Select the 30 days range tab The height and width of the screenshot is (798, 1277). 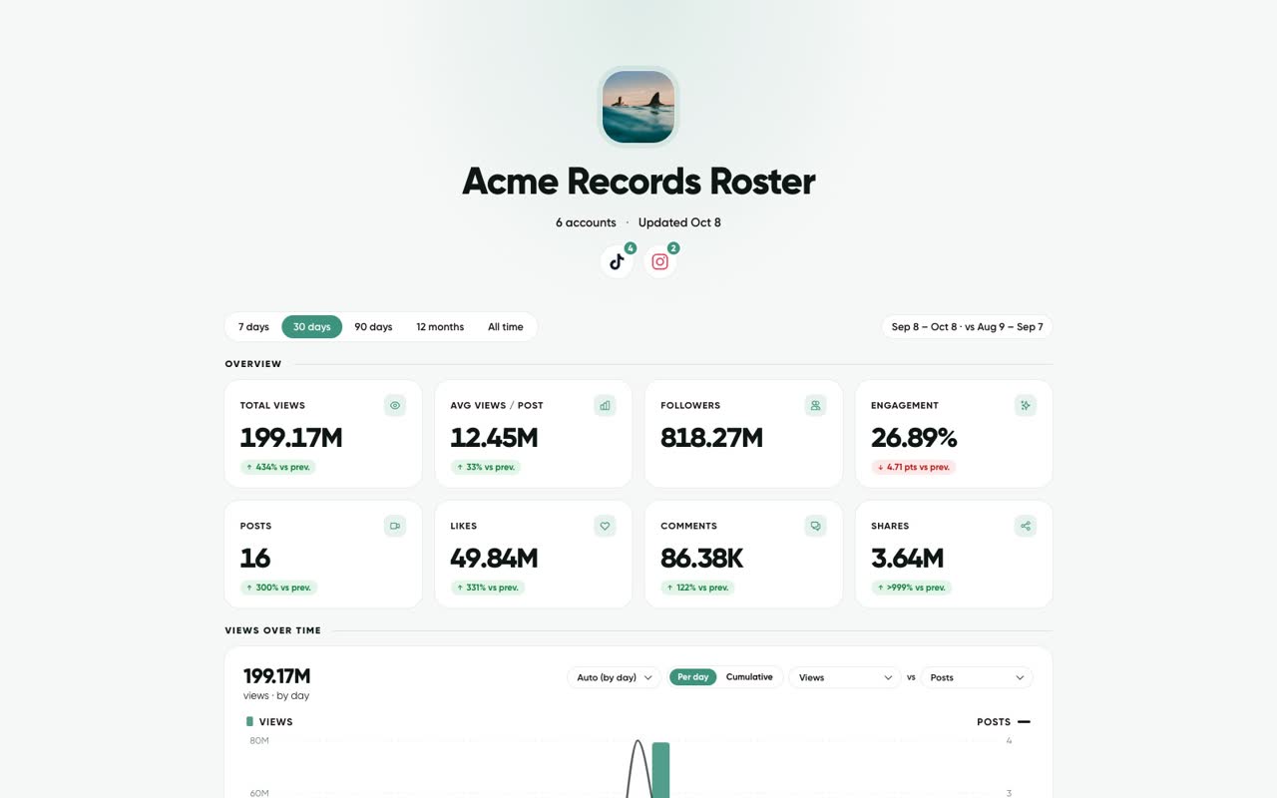[311, 327]
